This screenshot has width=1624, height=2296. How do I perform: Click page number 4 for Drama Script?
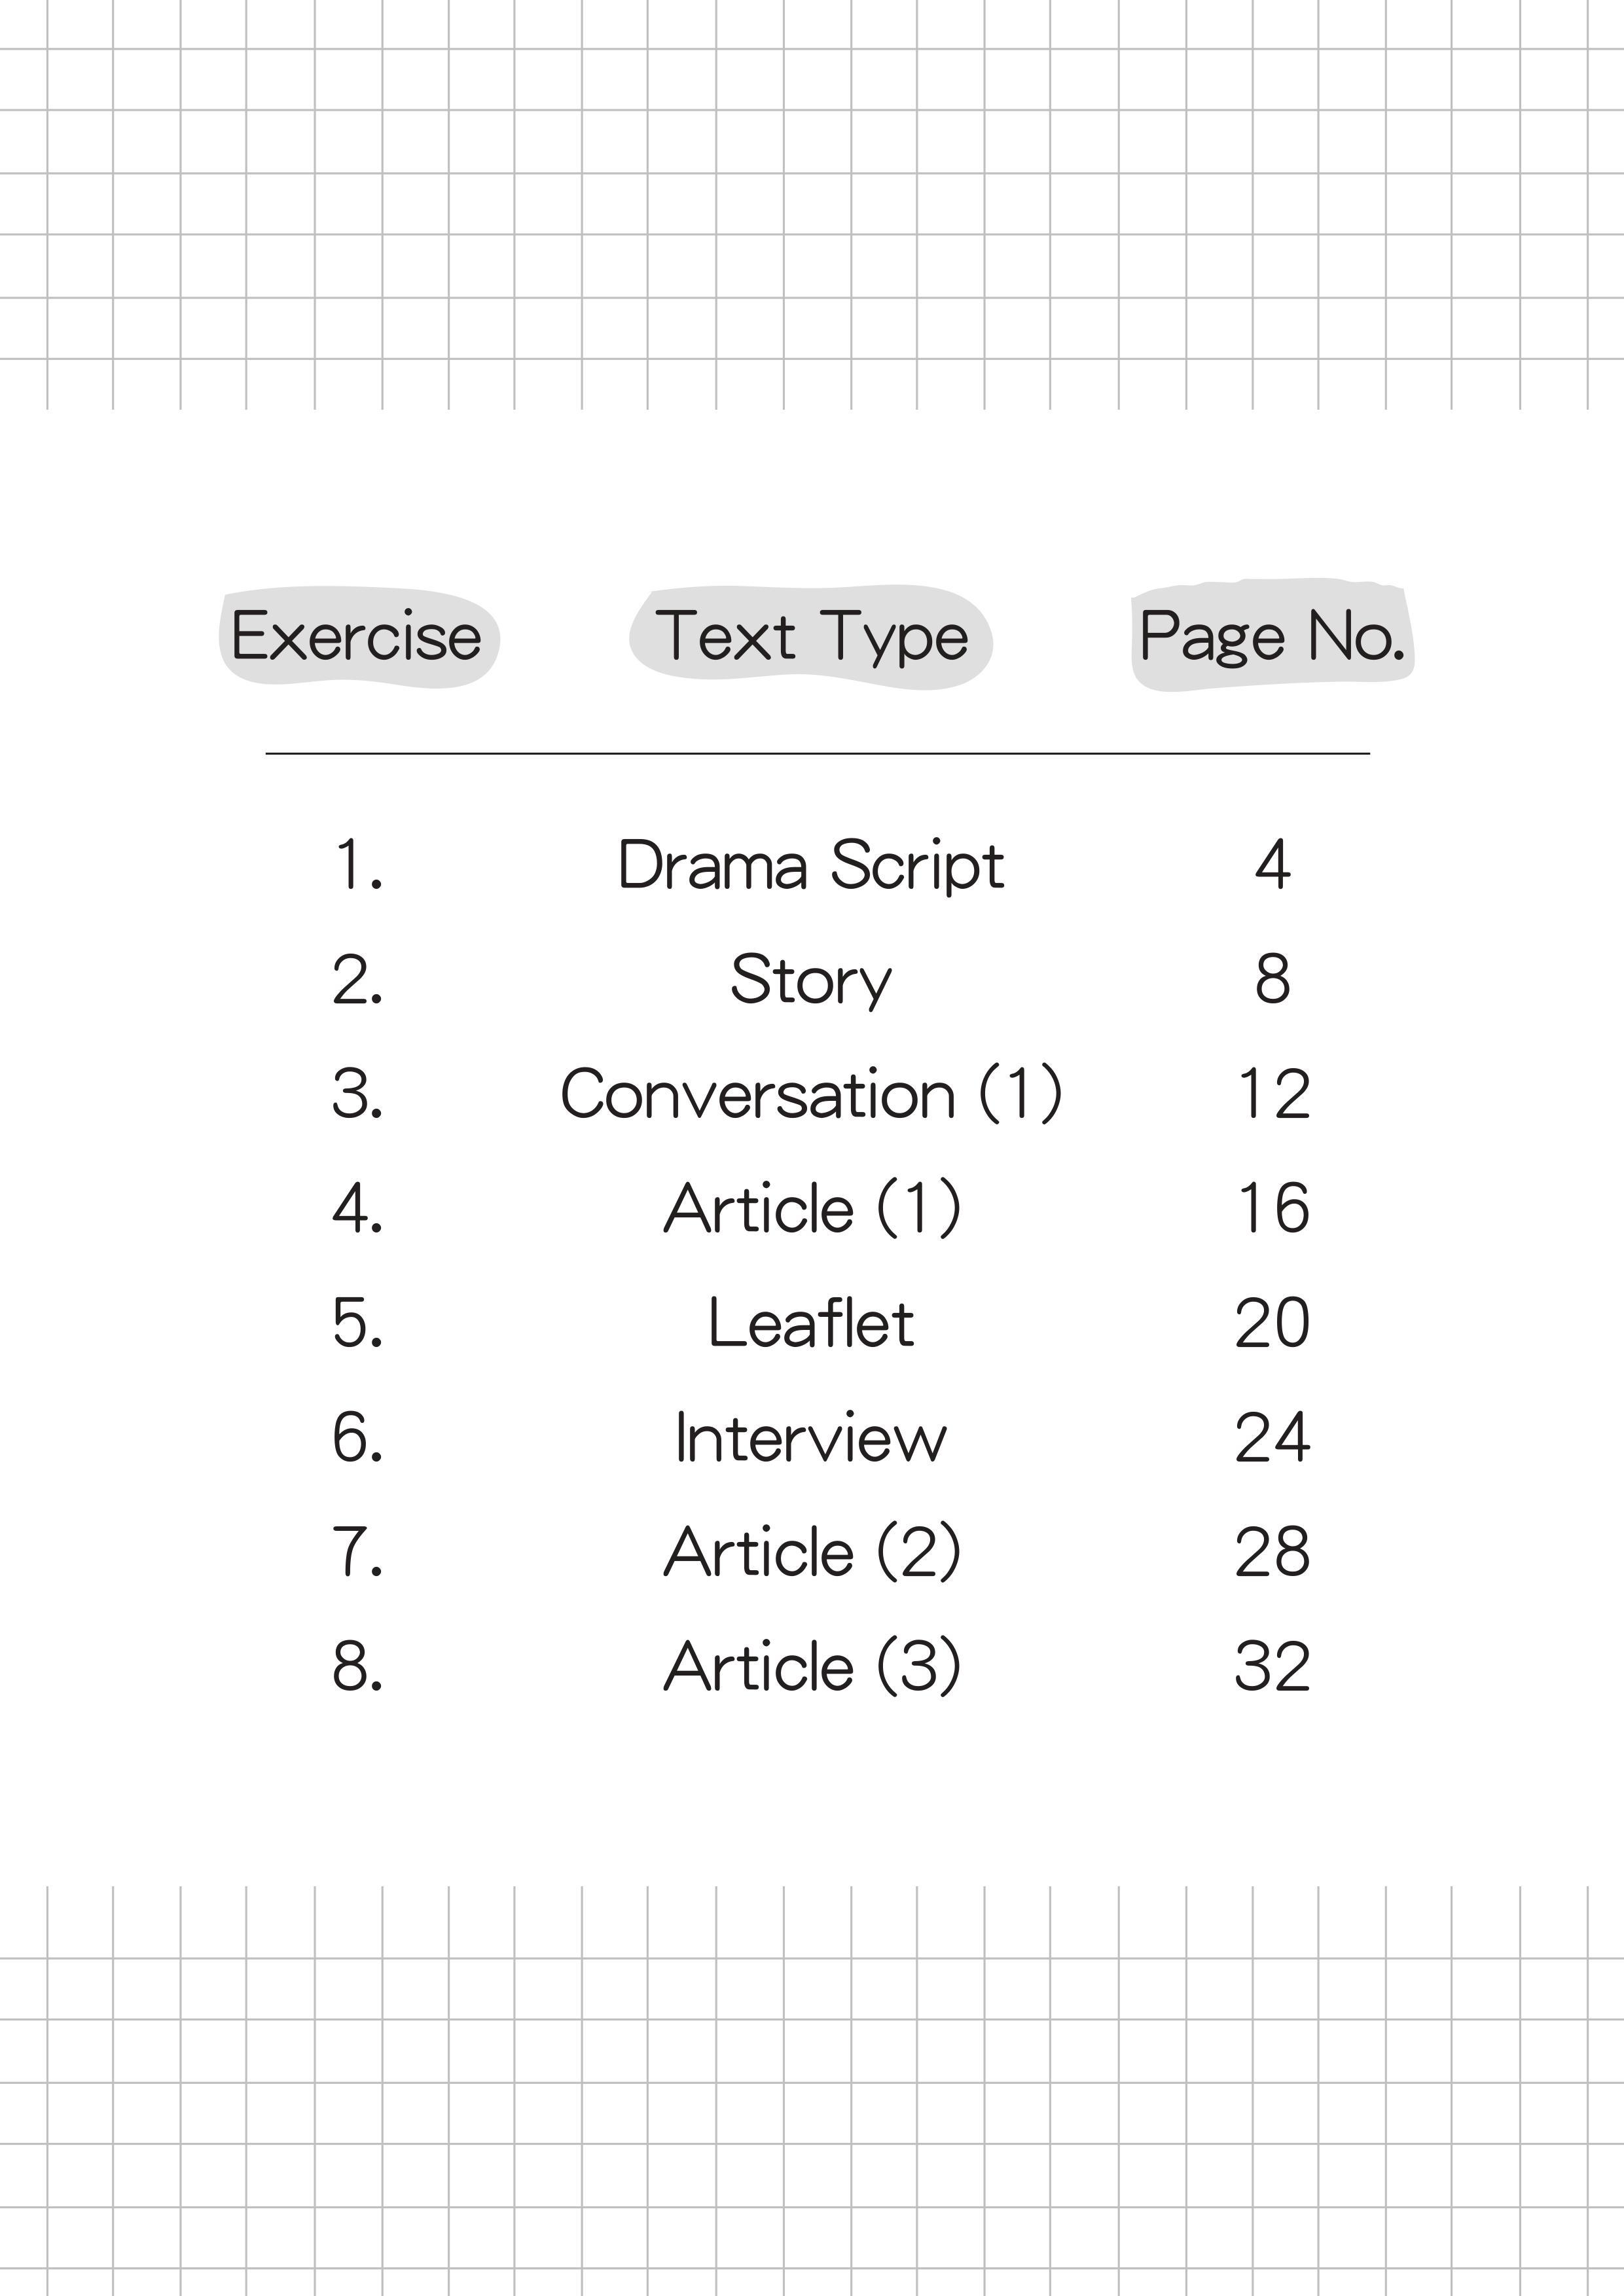(1272, 865)
